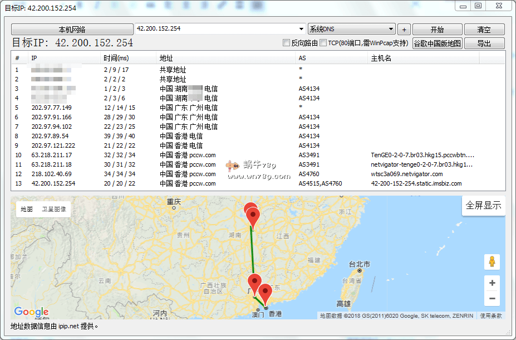Switch map to 卫星图像 view
The width and height of the screenshot is (516, 340).
53,209
